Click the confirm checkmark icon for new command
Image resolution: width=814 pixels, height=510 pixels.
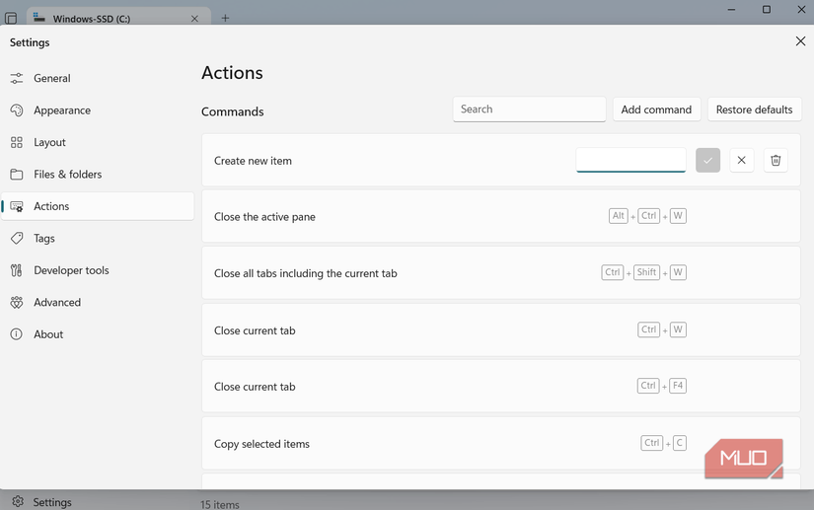[707, 160]
